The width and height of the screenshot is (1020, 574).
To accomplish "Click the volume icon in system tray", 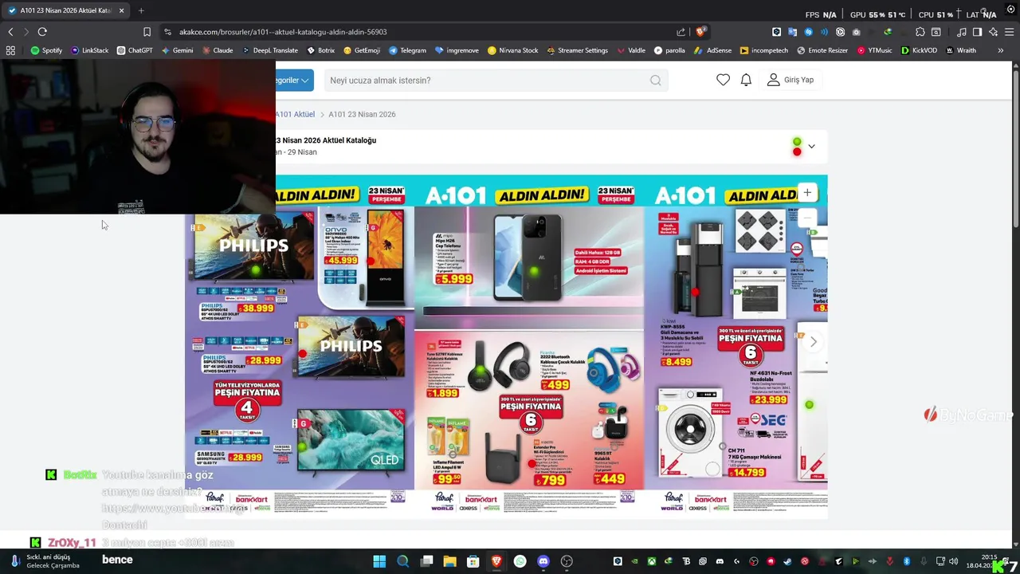I will pyautogui.click(x=953, y=561).
